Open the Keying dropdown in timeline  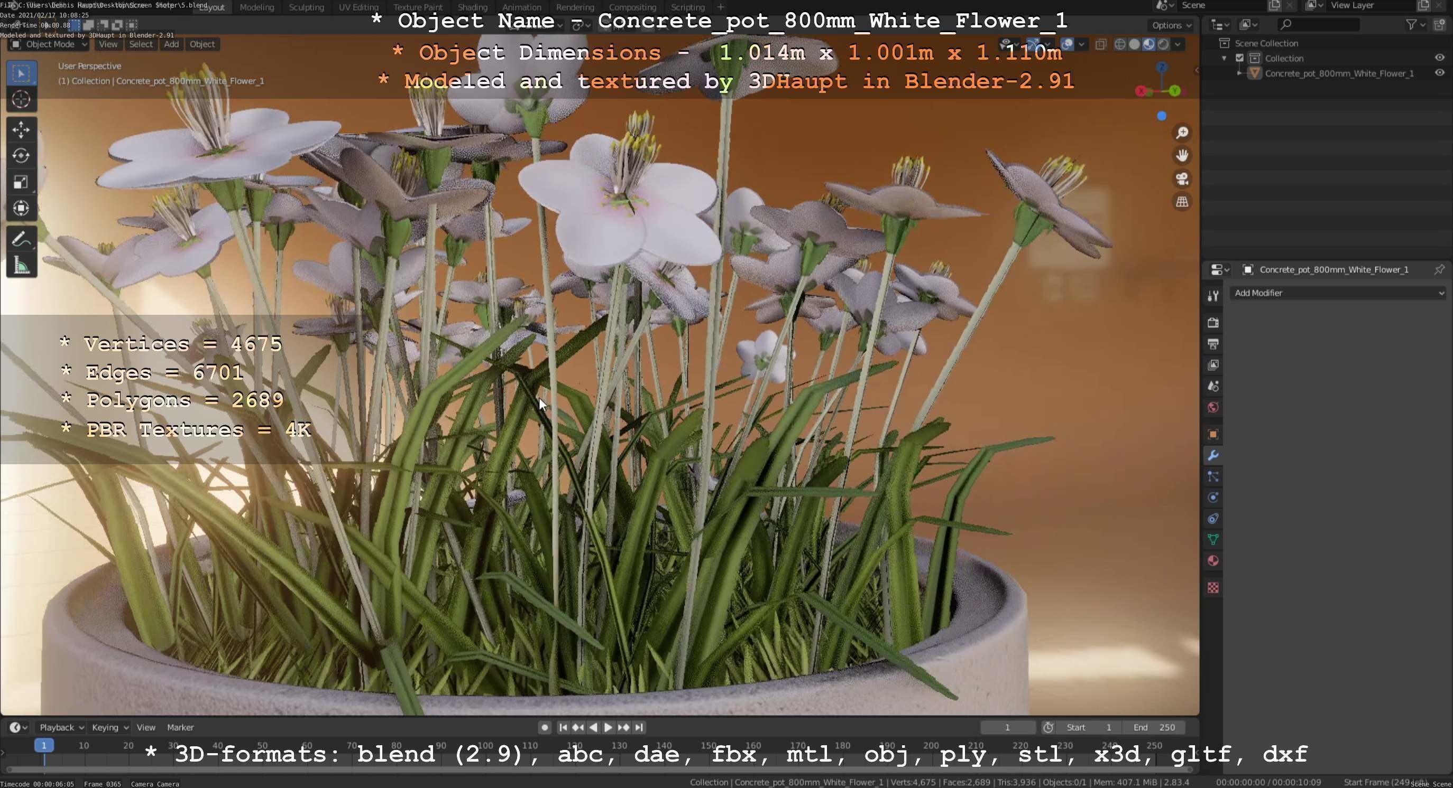tap(111, 728)
